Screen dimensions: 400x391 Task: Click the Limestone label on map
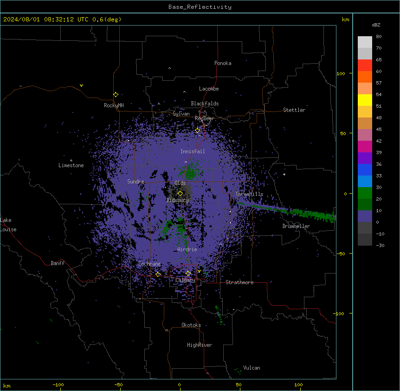[71, 165]
